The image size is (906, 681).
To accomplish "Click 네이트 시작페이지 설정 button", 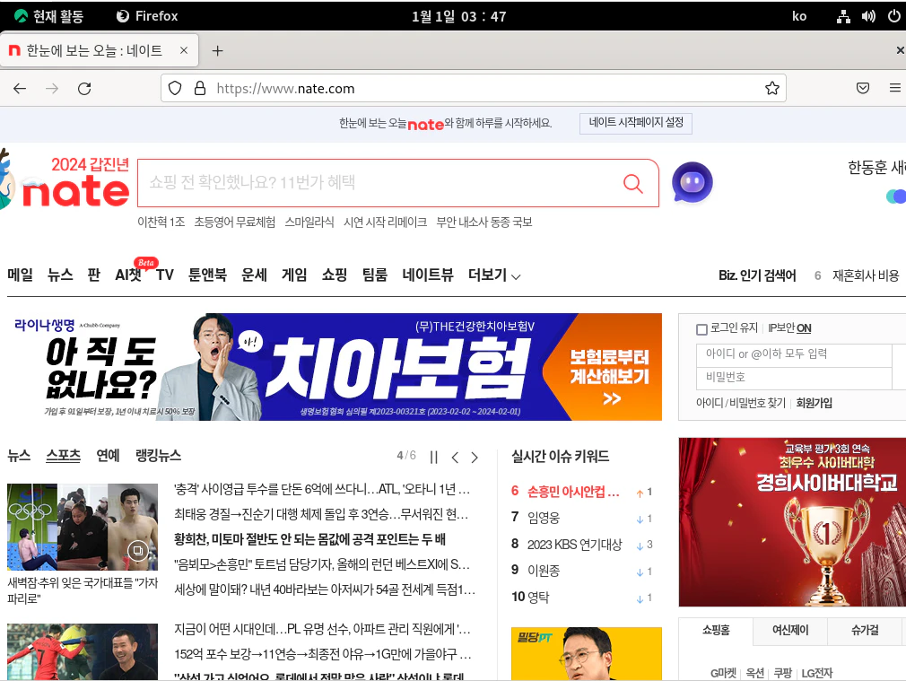I will 636,123.
